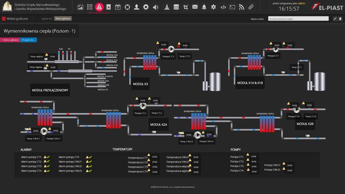
Task: Toggle the Pompa C.W.U.1 pump symbol
Action: click(x=44, y=131)
